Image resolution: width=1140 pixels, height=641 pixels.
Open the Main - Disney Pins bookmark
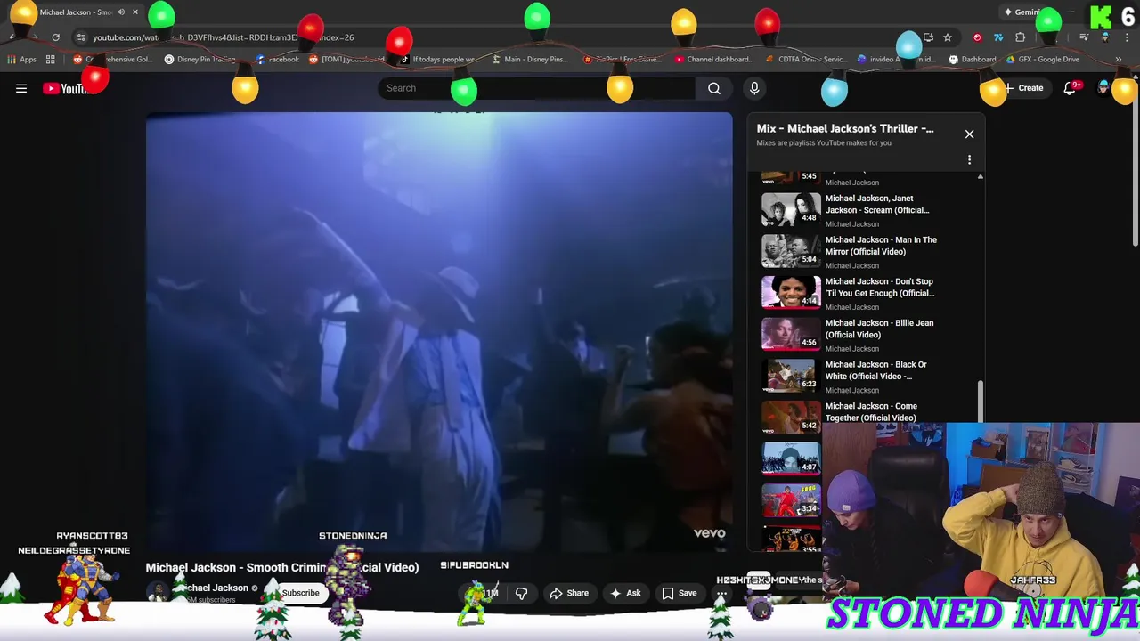[530, 60]
